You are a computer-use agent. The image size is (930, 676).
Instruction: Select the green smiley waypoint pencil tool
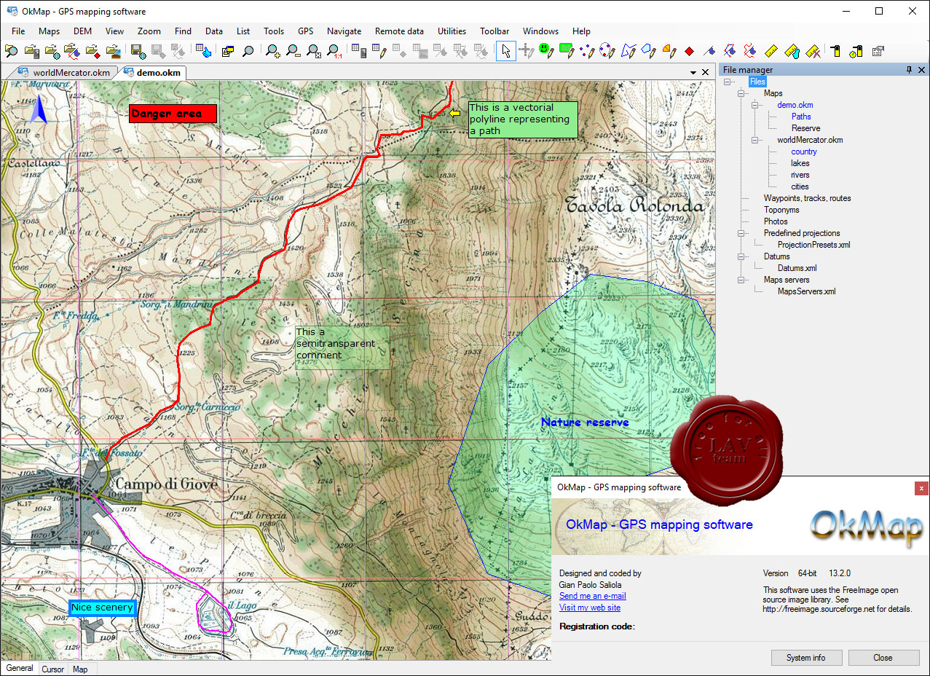tap(546, 51)
